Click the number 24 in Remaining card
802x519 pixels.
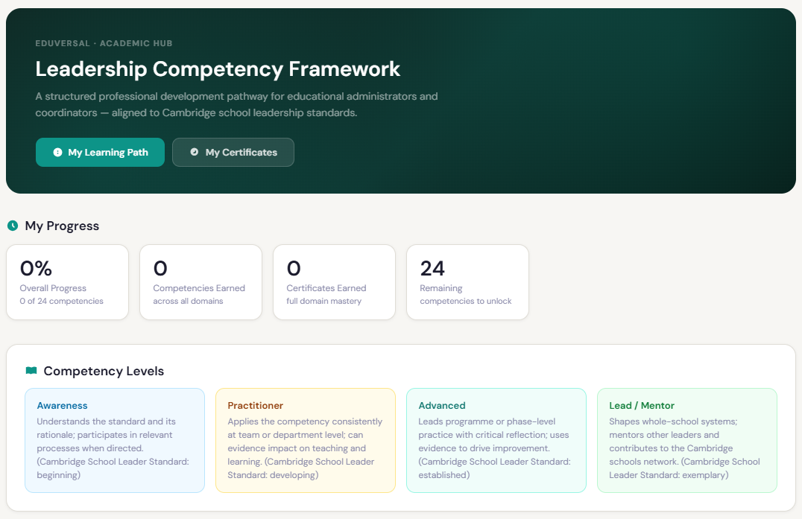(432, 268)
